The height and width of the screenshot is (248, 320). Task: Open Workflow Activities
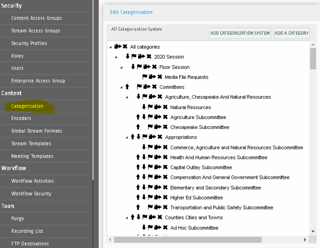pos(33,181)
